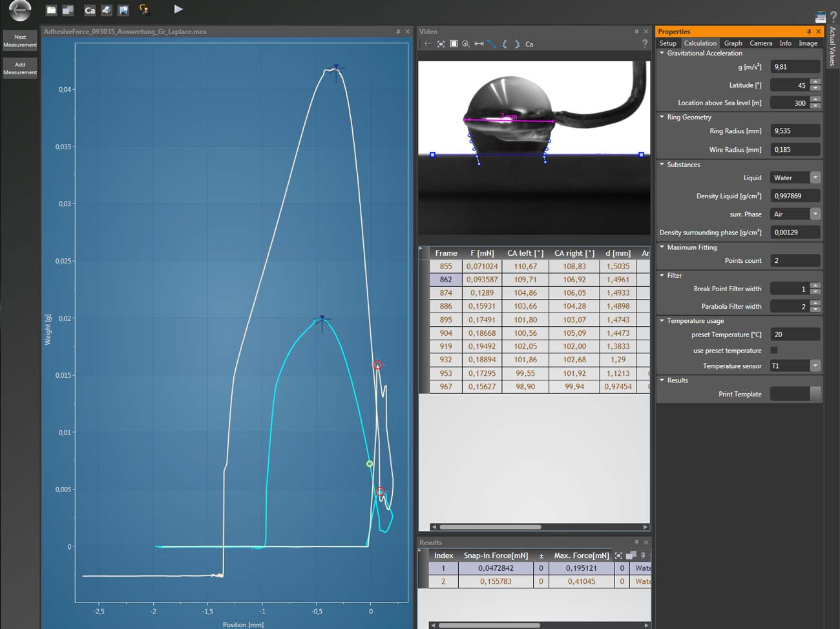Image resolution: width=840 pixels, height=629 pixels.
Task: Select the left contact angle tool
Action: pos(505,44)
